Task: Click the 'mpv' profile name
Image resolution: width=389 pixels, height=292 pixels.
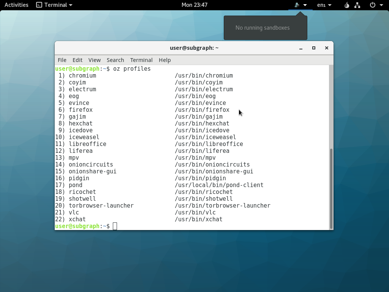Action: (74, 158)
